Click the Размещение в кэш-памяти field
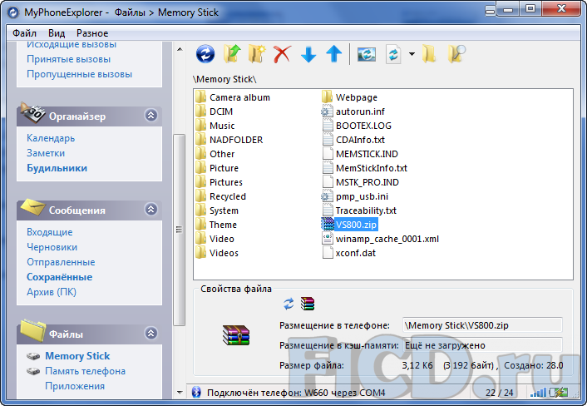Viewport: 587px width, 406px height. pos(482,345)
